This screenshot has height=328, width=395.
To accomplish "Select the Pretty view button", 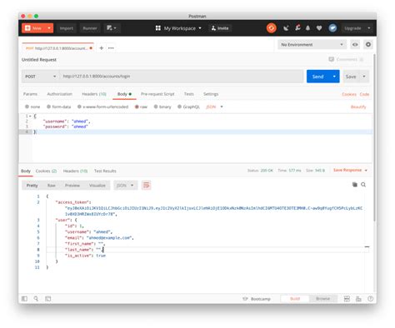I will [x=32, y=186].
